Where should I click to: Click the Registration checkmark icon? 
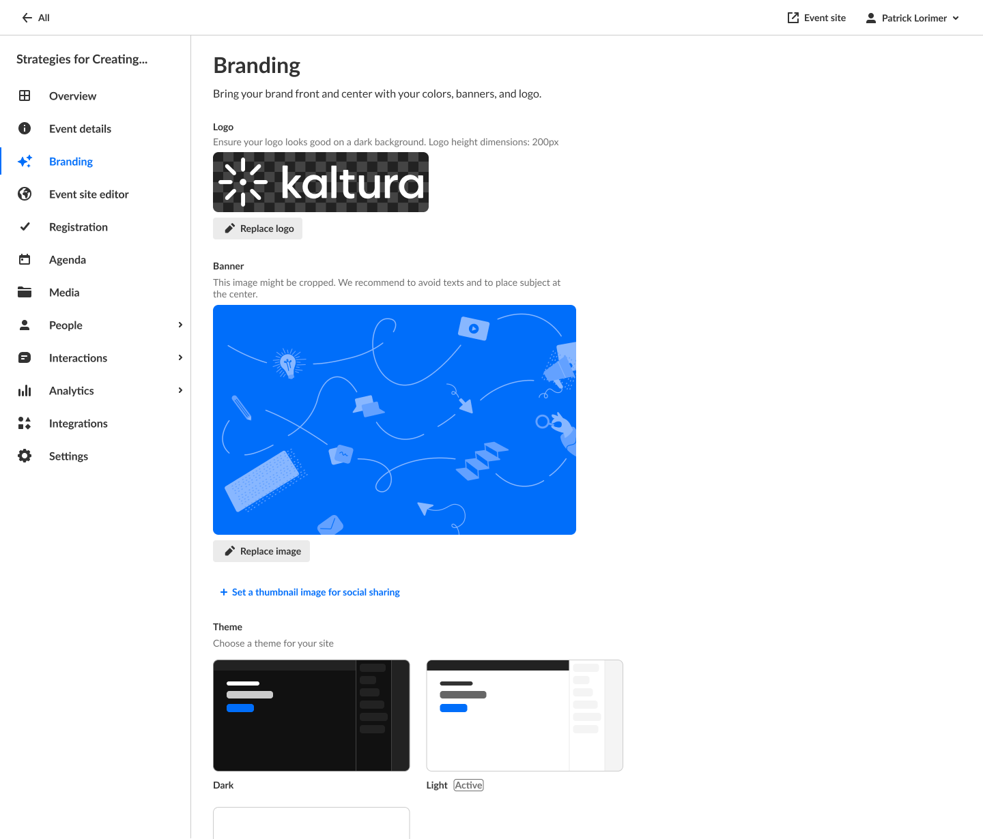coord(25,226)
